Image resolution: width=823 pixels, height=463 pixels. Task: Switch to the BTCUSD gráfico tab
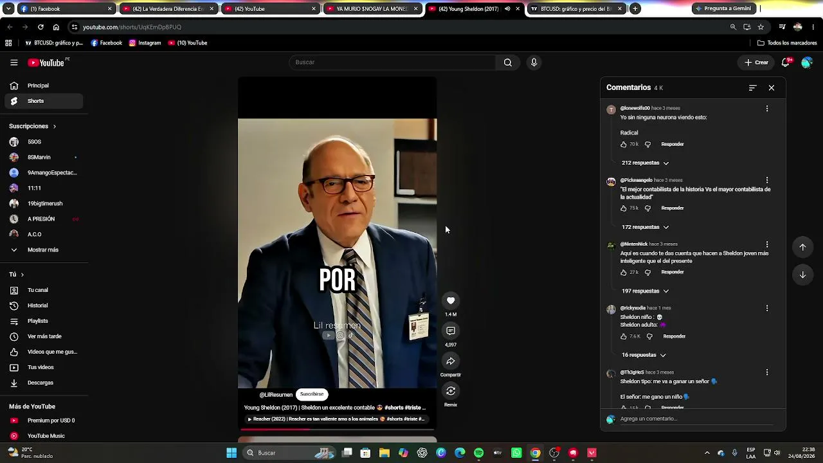(575, 9)
